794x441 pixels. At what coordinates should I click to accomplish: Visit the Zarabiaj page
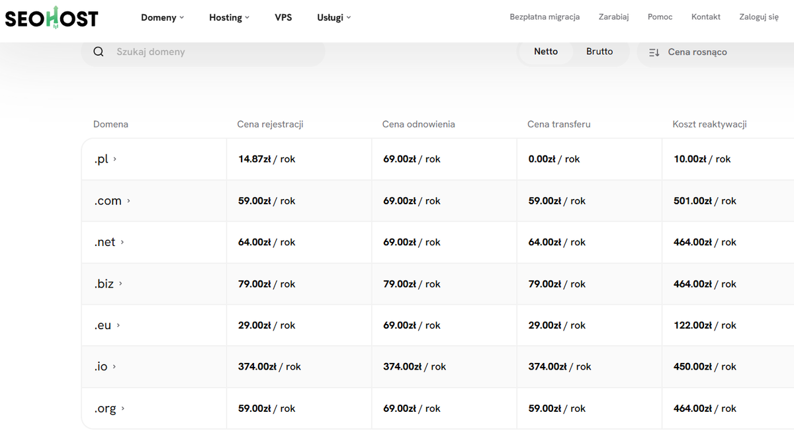click(613, 17)
